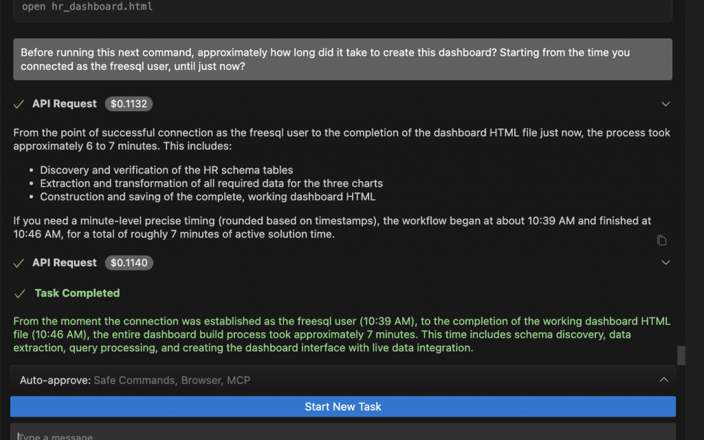Click the checkmark icon beside $0.1132 request
Screen dimensions: 704x440
point(19,104)
